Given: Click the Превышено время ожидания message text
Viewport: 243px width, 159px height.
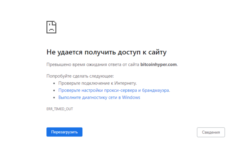Looking at the screenshot, I should point(93,64).
